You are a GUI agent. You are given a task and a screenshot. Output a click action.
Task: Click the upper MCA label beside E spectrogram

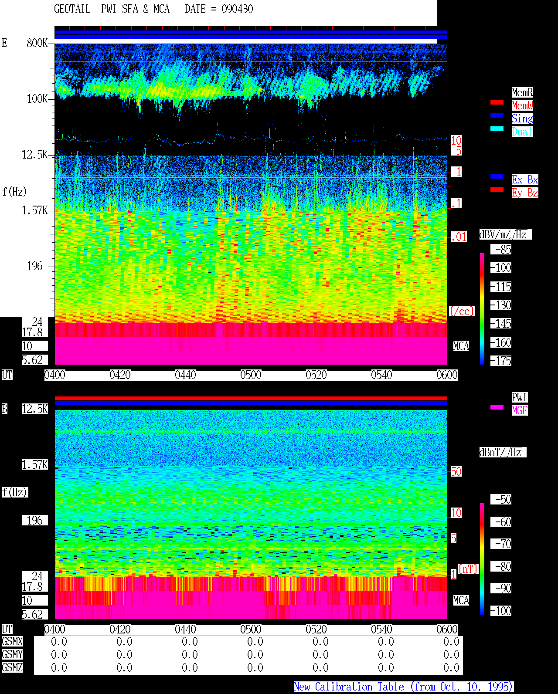pos(461,346)
